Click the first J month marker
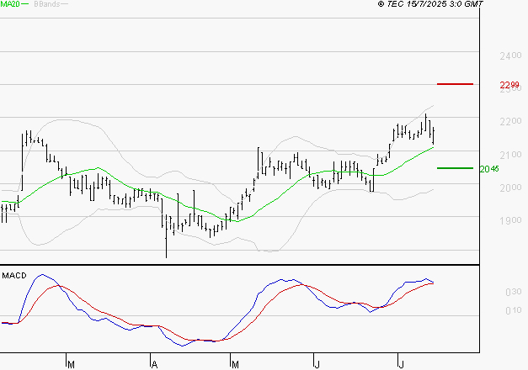 point(317,363)
